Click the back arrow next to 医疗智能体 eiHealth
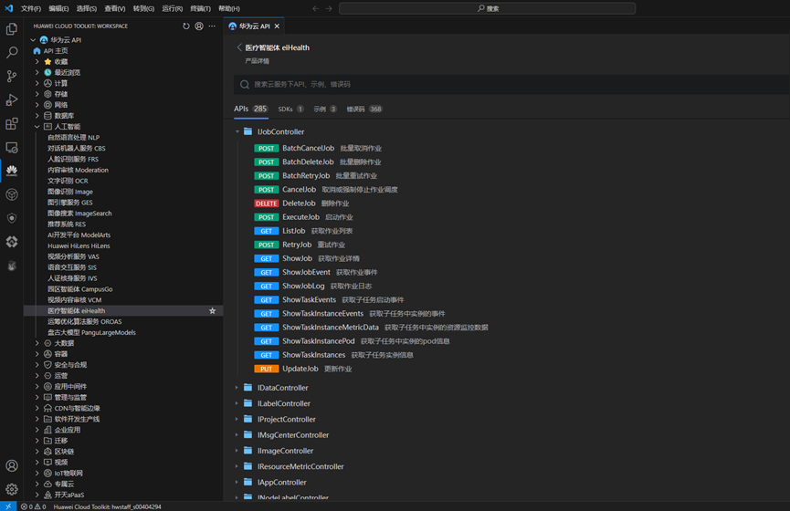This screenshot has width=790, height=511. 239,47
